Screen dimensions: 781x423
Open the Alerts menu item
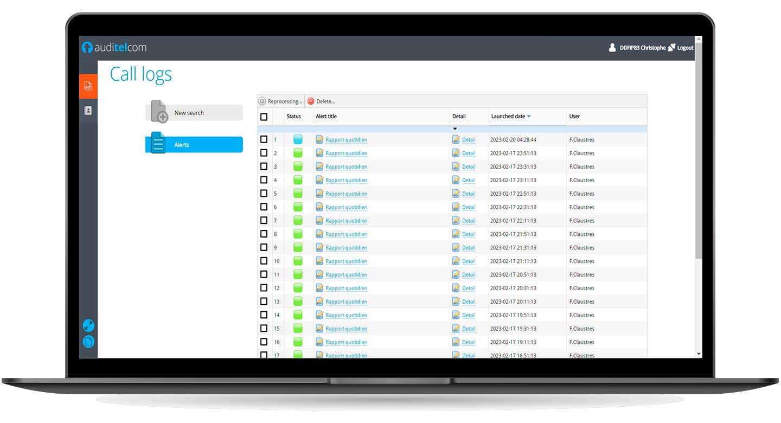(194, 145)
